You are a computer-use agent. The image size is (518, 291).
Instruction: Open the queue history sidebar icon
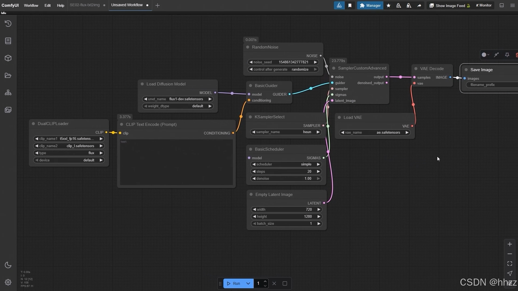click(x=8, y=24)
